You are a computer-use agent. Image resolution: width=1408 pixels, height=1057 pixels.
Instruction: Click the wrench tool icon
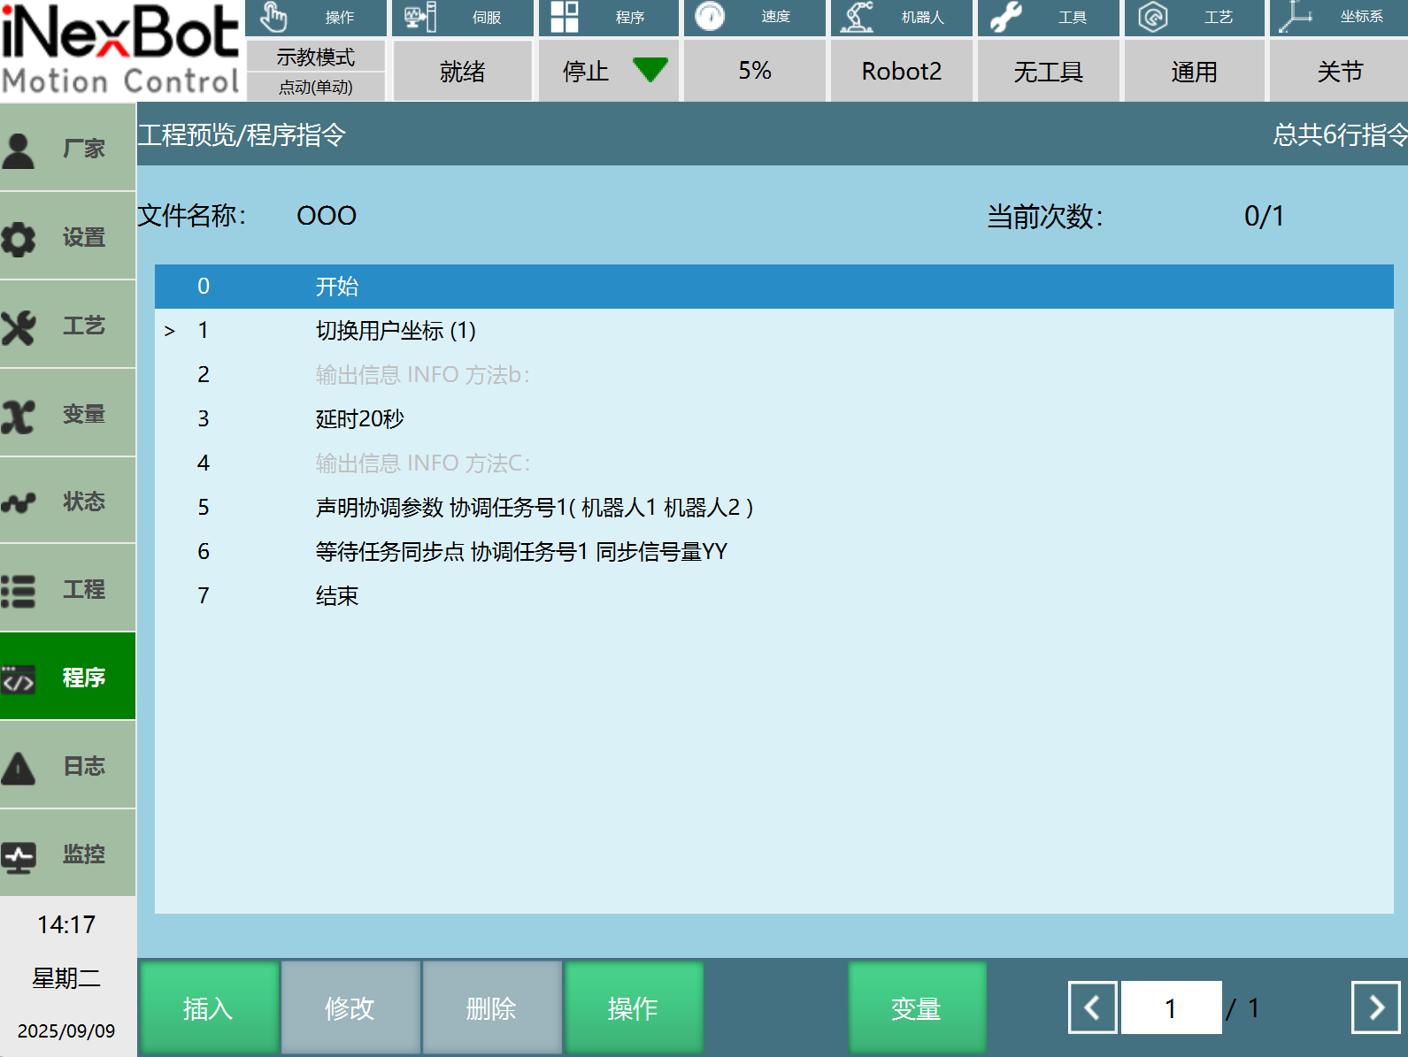pyautogui.click(x=1006, y=17)
